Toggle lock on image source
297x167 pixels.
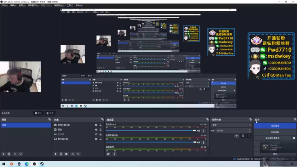click(x=101, y=130)
